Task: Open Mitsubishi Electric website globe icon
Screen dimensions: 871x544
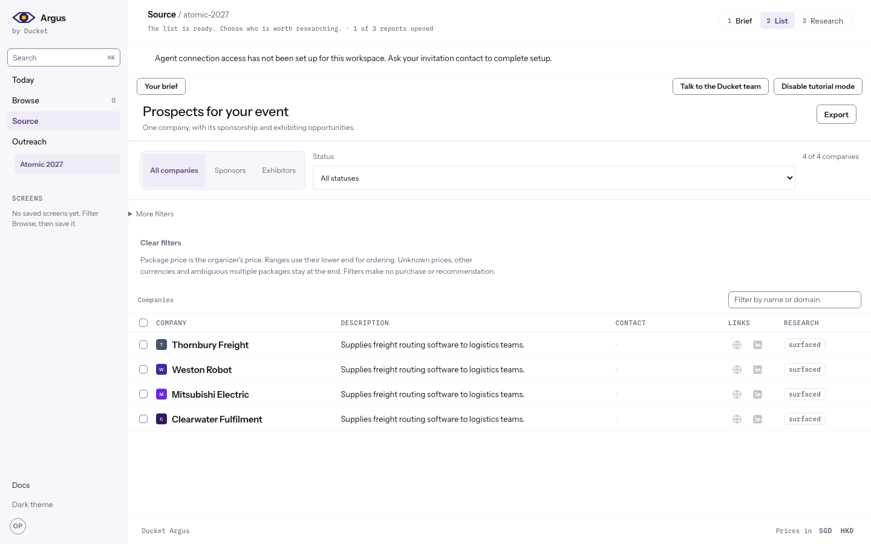Action: pos(737,395)
